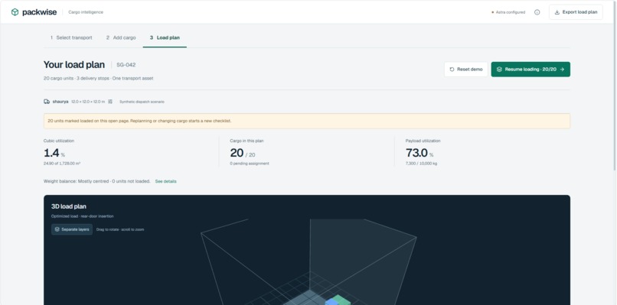Click the truck icon beside shaurya
Viewport: 617px width, 305px height.
pyautogui.click(x=47, y=102)
